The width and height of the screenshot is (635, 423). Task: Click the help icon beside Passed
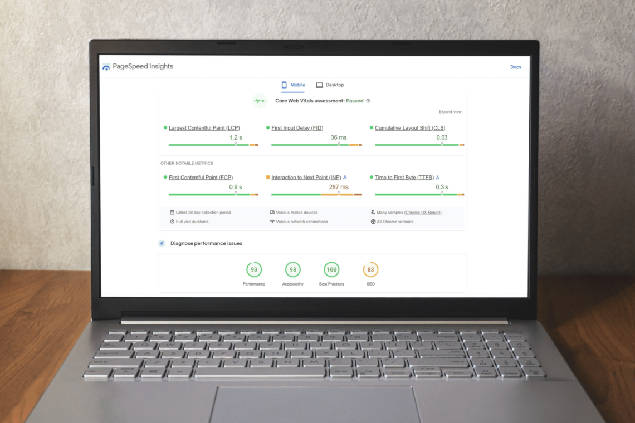(368, 101)
